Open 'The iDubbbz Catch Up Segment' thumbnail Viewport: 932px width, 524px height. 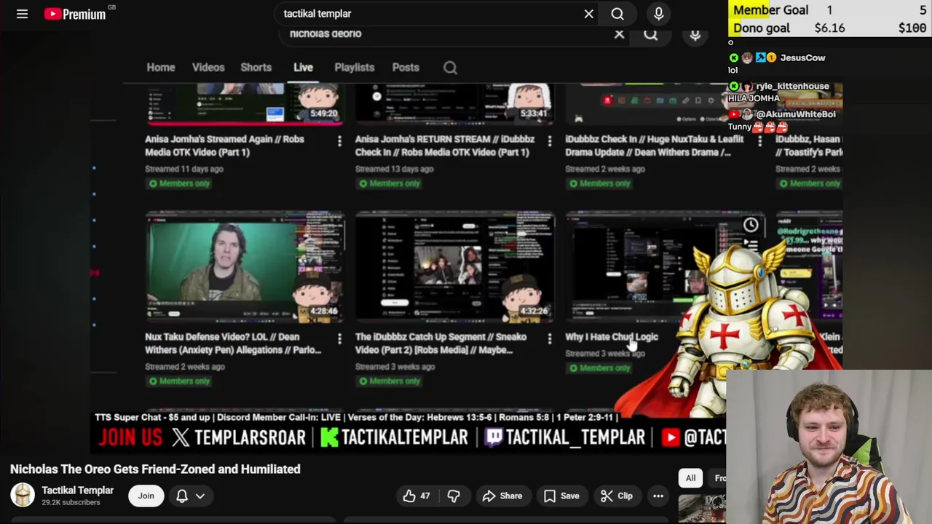[x=455, y=267]
